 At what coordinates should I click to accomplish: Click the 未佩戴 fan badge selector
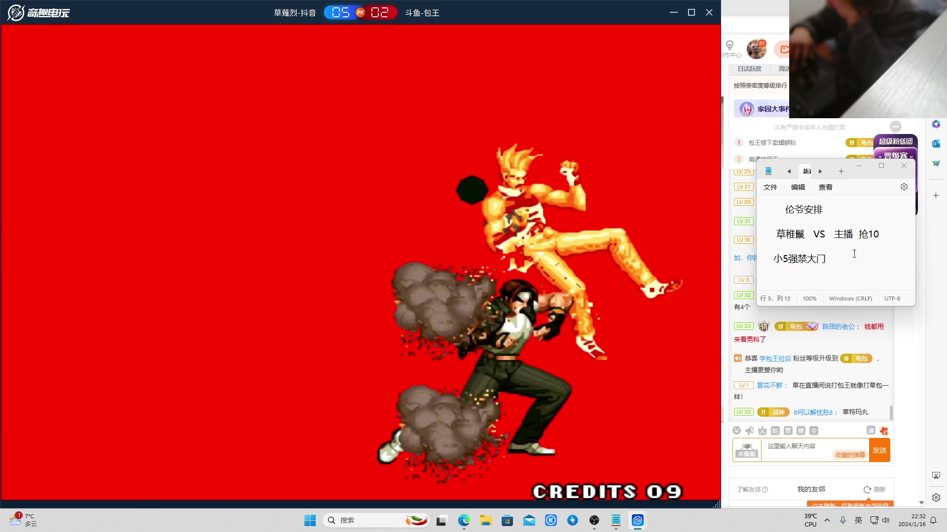(747, 450)
